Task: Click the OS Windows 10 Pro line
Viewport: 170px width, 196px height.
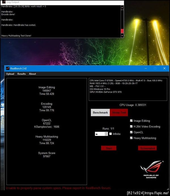Action: (100, 89)
